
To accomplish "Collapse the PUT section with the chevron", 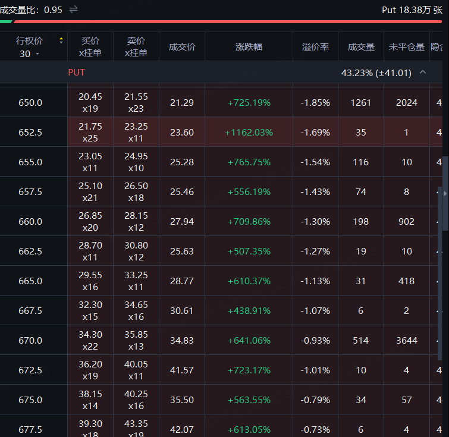I will (x=423, y=72).
